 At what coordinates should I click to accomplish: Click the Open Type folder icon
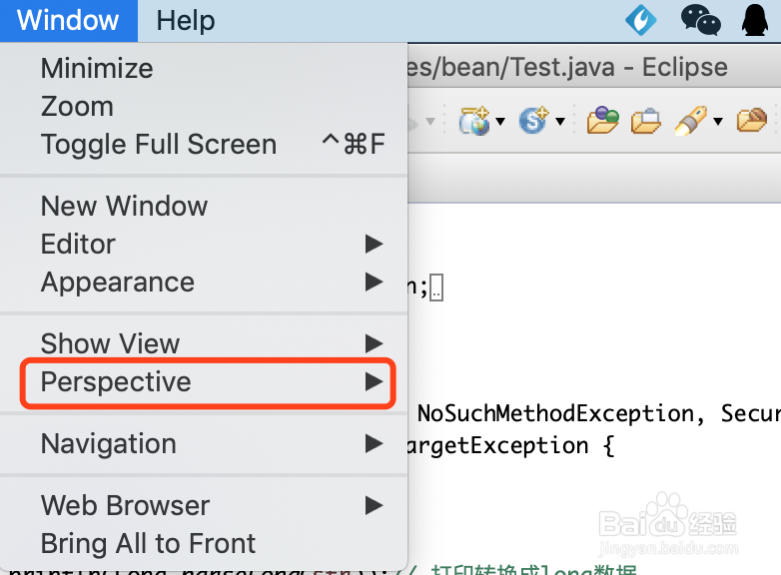(x=602, y=121)
